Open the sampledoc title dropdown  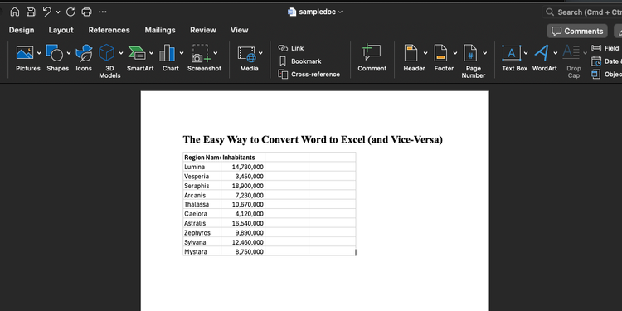pos(316,12)
